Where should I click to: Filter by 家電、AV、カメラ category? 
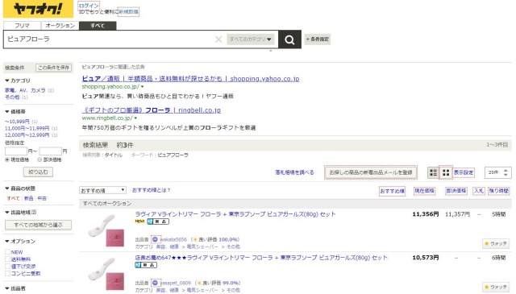coord(25,90)
